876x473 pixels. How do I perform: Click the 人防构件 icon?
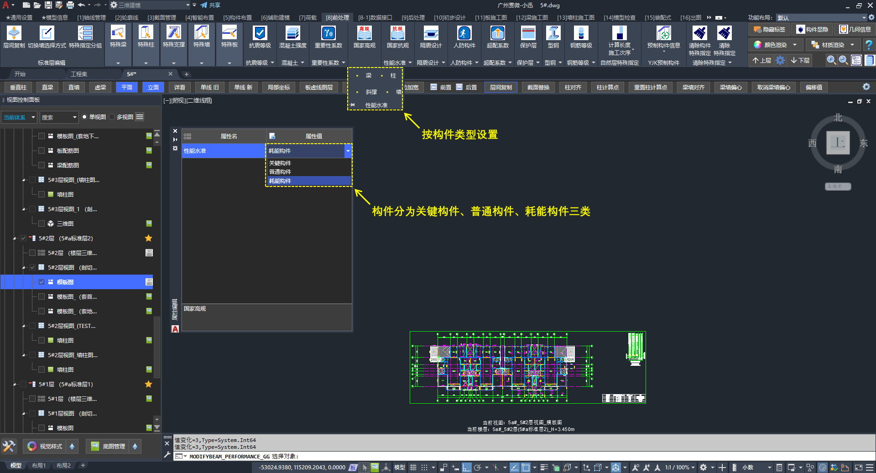pos(464,33)
